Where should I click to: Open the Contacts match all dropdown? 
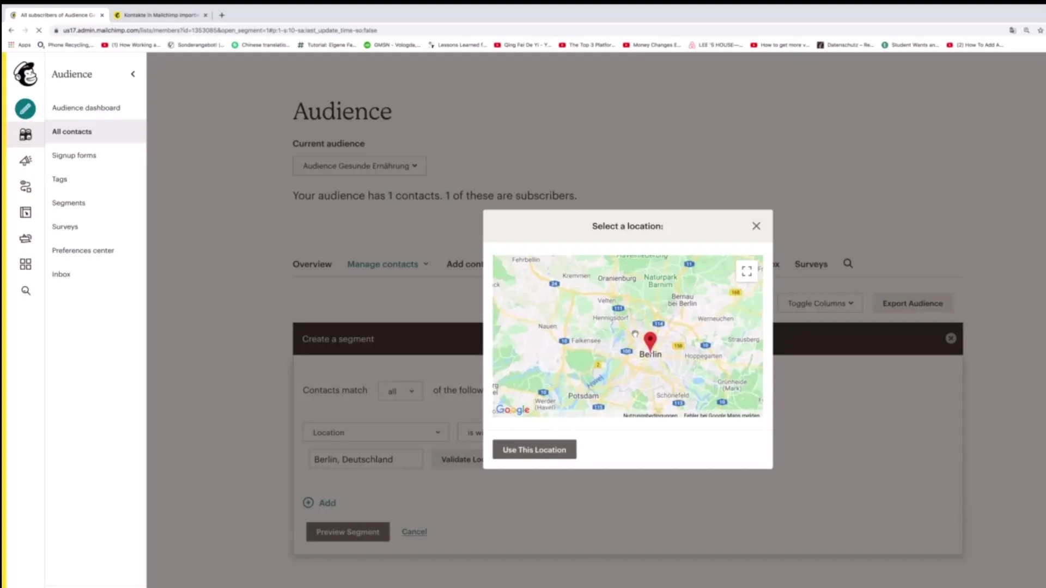tap(400, 391)
